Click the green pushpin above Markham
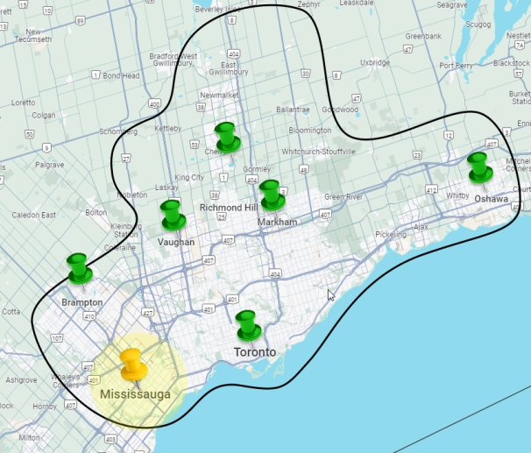 [x=271, y=195]
